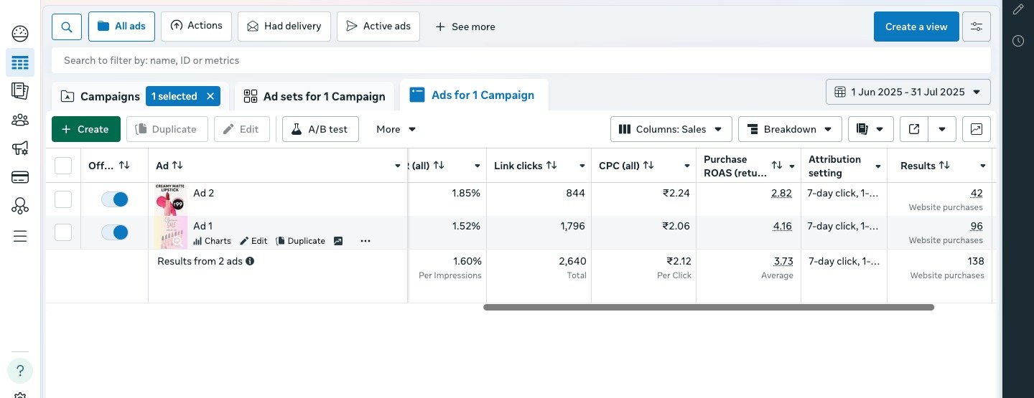Click the view settings sliders icon
This screenshot has width=1034, height=398.
point(977,27)
